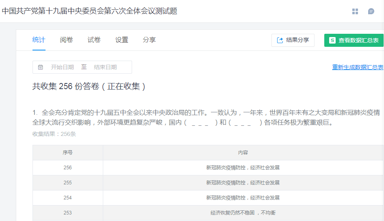Click the 内容 column header
The width and height of the screenshot is (384, 221).
(243, 153)
